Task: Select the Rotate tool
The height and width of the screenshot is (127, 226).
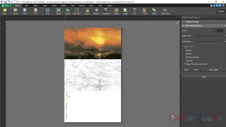Action: [67, 11]
